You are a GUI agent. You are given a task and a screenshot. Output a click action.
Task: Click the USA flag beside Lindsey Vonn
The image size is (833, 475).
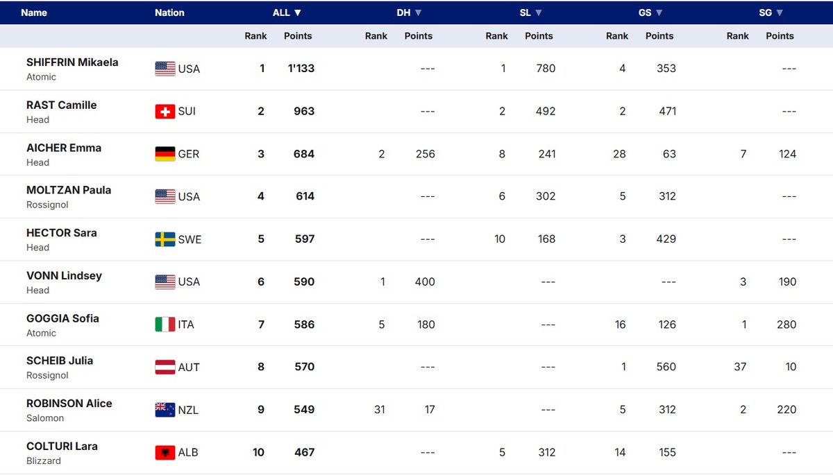pyautogui.click(x=165, y=282)
